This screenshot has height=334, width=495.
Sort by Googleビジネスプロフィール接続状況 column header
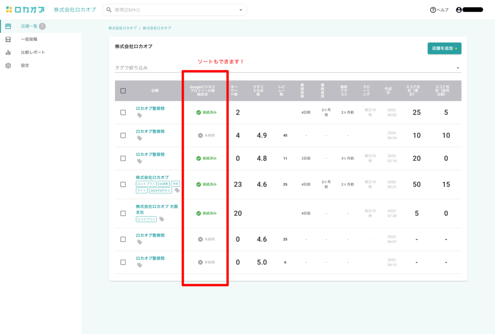pos(203,91)
